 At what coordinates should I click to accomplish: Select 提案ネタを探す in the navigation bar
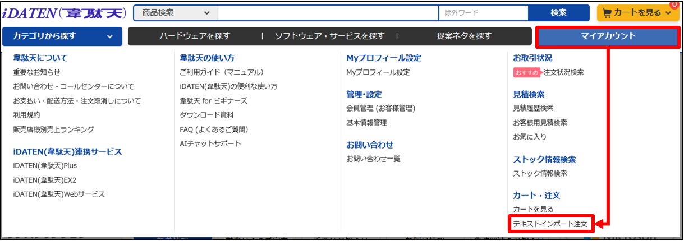[x=464, y=36]
